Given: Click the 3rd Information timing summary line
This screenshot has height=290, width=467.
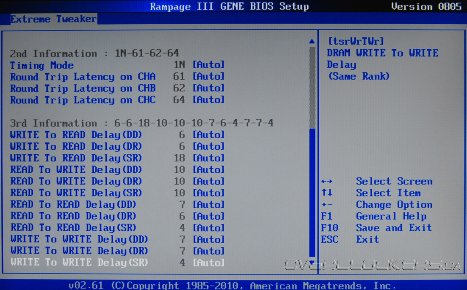Looking at the screenshot, I should click(142, 123).
